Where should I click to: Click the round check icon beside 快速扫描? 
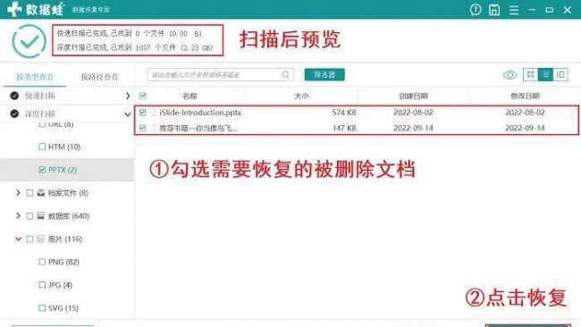click(14, 96)
